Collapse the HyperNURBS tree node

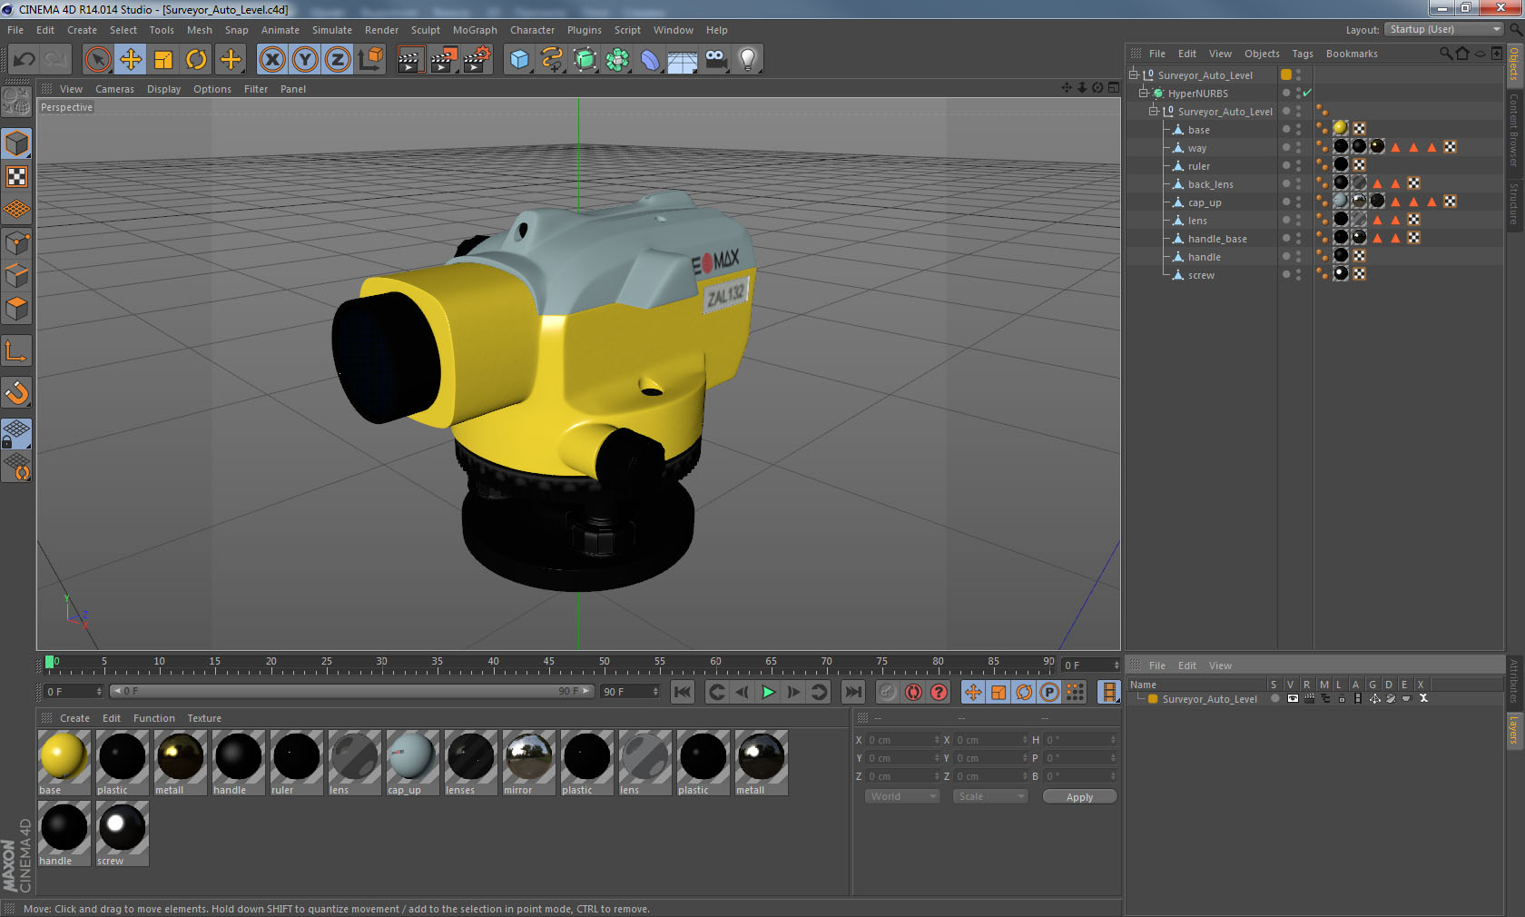(x=1144, y=93)
